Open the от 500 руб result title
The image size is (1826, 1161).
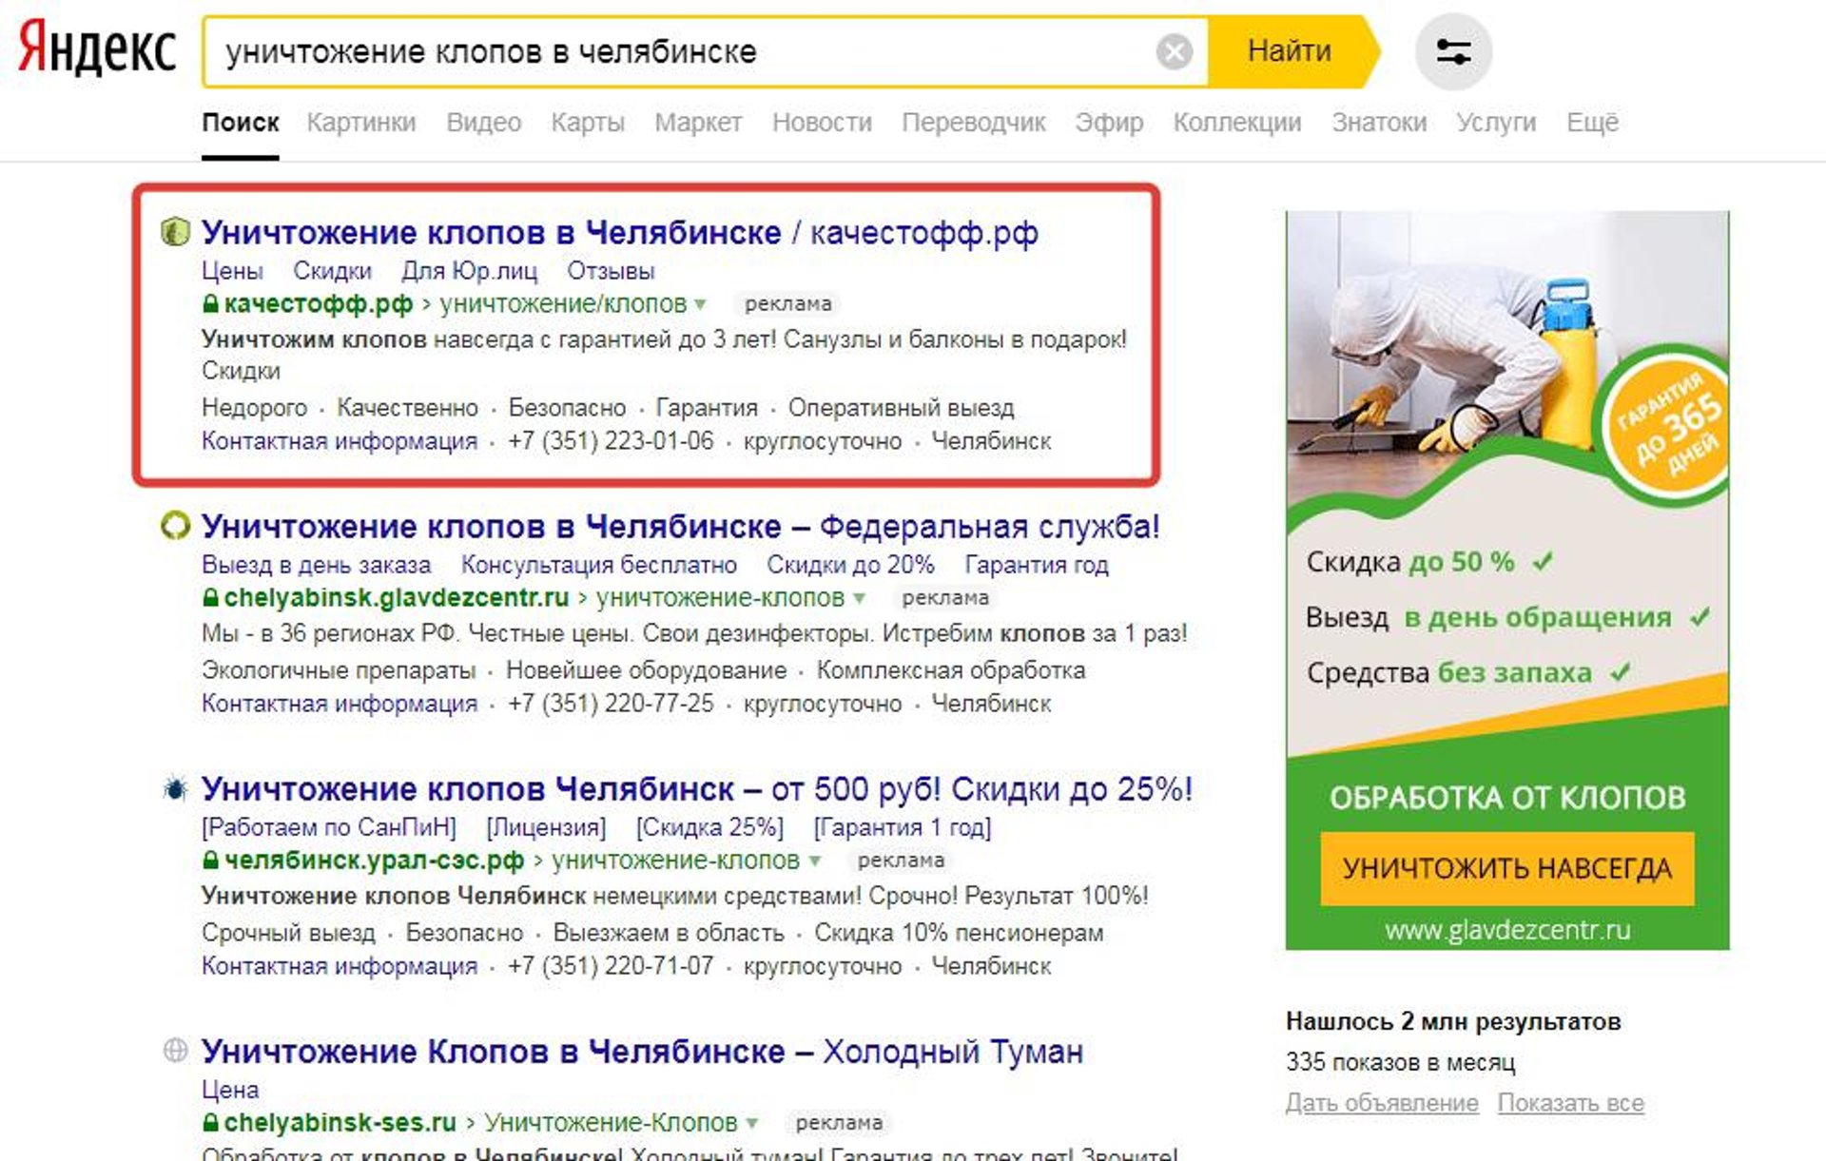tap(696, 789)
